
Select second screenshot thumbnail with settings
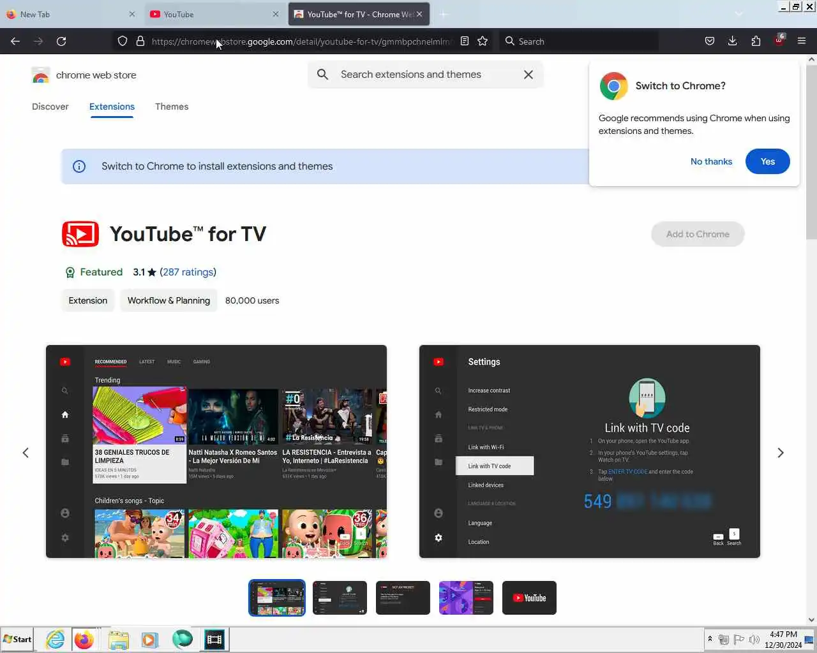[340, 598]
